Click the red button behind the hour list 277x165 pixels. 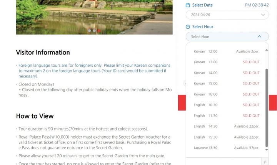click(x=182, y=102)
